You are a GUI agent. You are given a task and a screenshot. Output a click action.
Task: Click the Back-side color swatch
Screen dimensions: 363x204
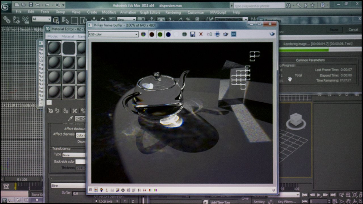pyautogui.click(x=80, y=161)
